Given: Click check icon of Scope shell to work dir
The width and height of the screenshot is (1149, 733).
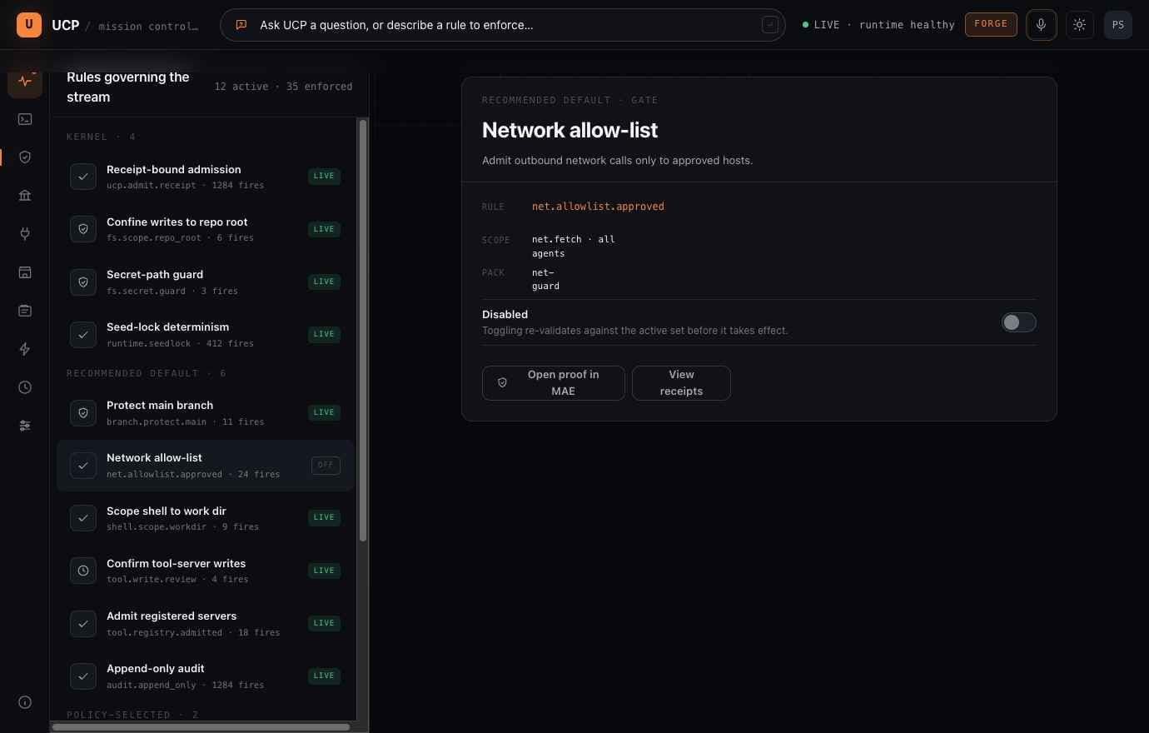Looking at the screenshot, I should coord(83,518).
